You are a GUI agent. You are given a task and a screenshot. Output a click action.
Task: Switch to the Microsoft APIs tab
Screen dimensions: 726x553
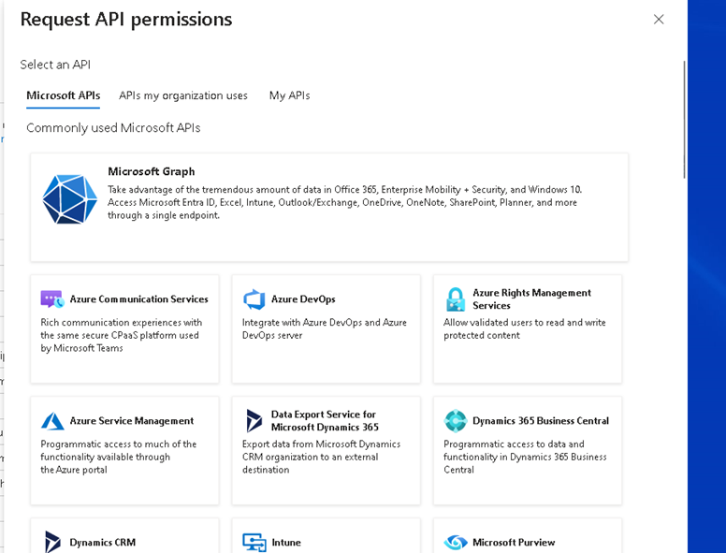tap(63, 95)
